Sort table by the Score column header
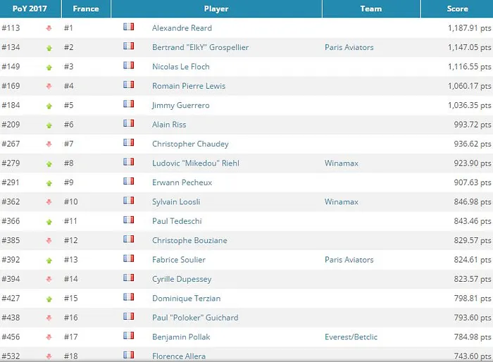Viewport: 493px width, 362px height. [x=457, y=9]
